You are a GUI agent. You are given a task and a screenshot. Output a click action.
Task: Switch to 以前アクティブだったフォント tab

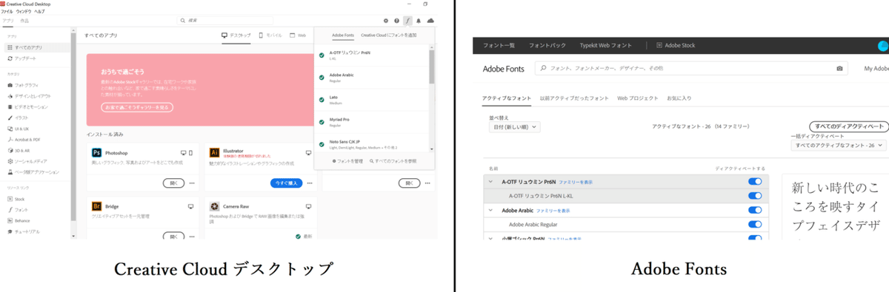tap(574, 98)
